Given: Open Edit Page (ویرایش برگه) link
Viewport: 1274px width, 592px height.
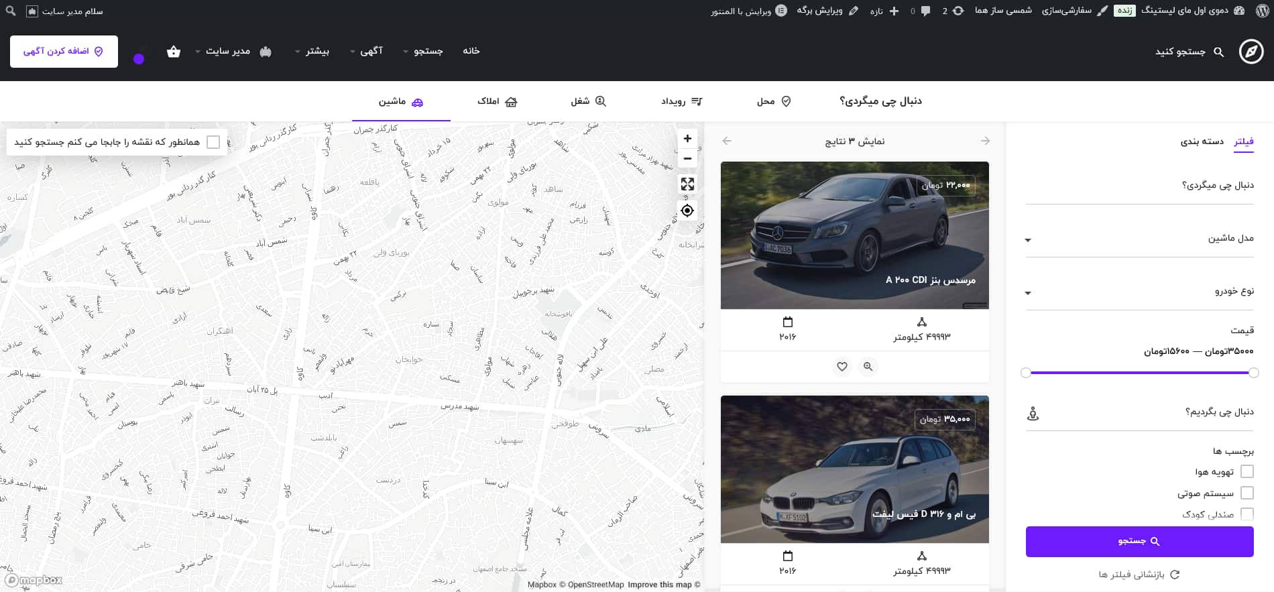Looking at the screenshot, I should 827,11.
